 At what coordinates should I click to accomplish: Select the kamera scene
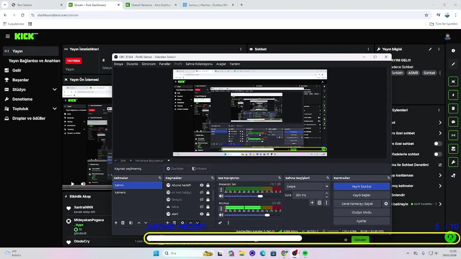(138, 192)
